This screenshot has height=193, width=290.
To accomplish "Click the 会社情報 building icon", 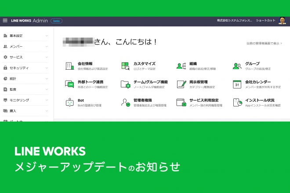I will click(70, 66).
